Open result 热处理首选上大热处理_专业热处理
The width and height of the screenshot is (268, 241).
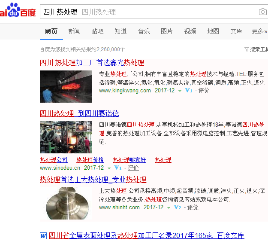(93, 180)
